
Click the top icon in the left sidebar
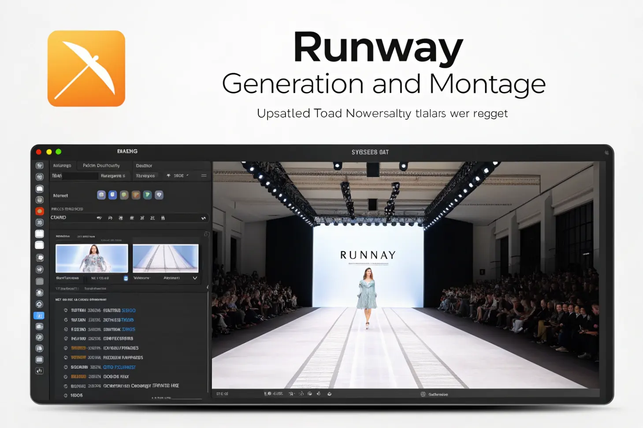coord(40,166)
